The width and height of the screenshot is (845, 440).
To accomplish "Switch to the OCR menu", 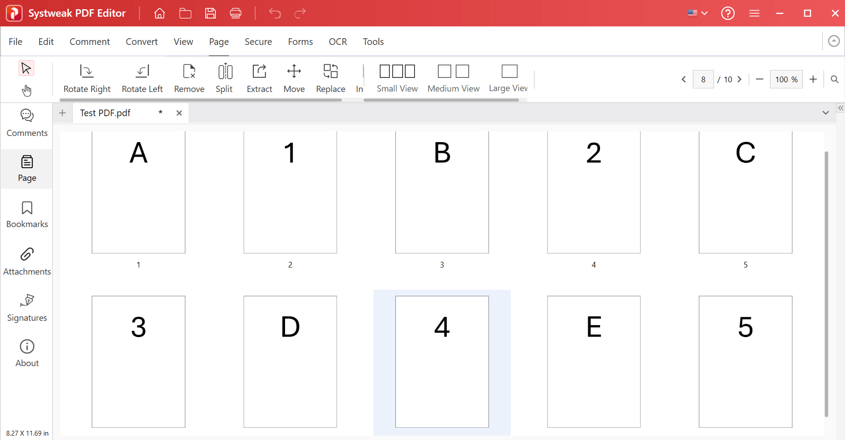I will pos(337,41).
